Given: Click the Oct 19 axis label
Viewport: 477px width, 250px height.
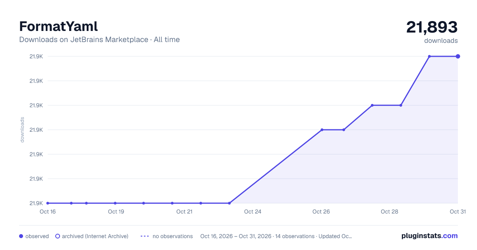Looking at the screenshot, I should (116, 212).
